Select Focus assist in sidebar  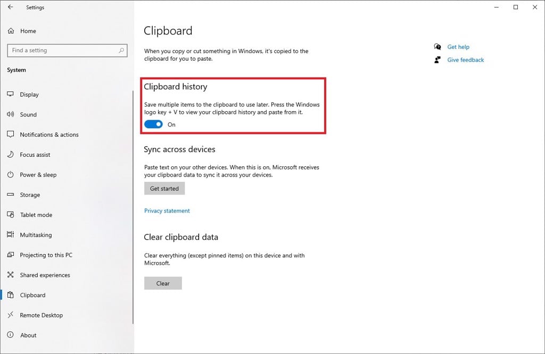pyautogui.click(x=35, y=155)
